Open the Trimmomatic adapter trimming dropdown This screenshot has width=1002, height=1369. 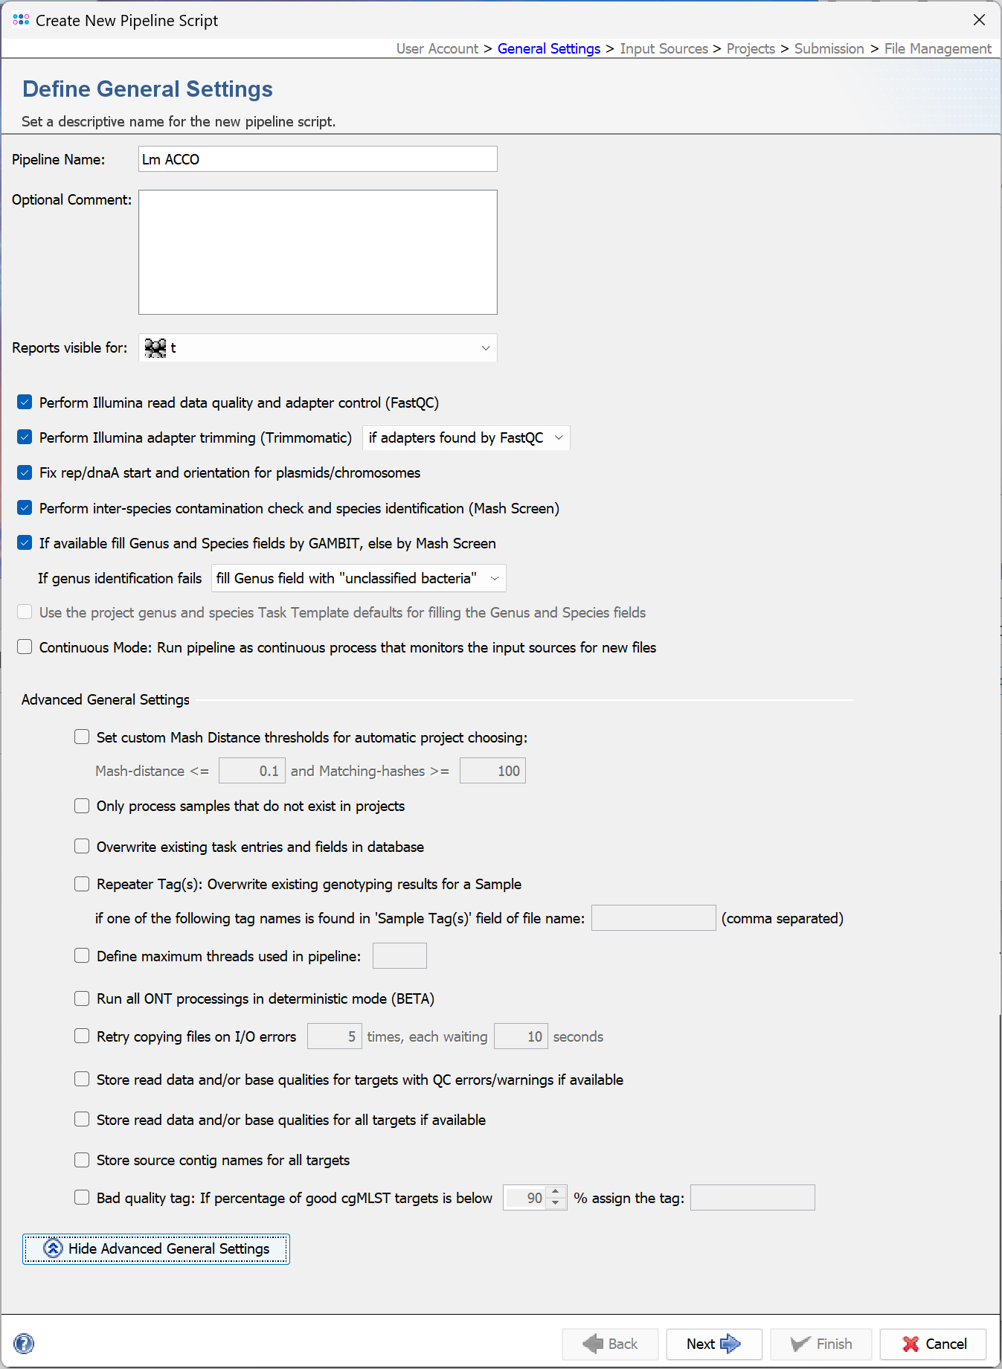click(466, 437)
